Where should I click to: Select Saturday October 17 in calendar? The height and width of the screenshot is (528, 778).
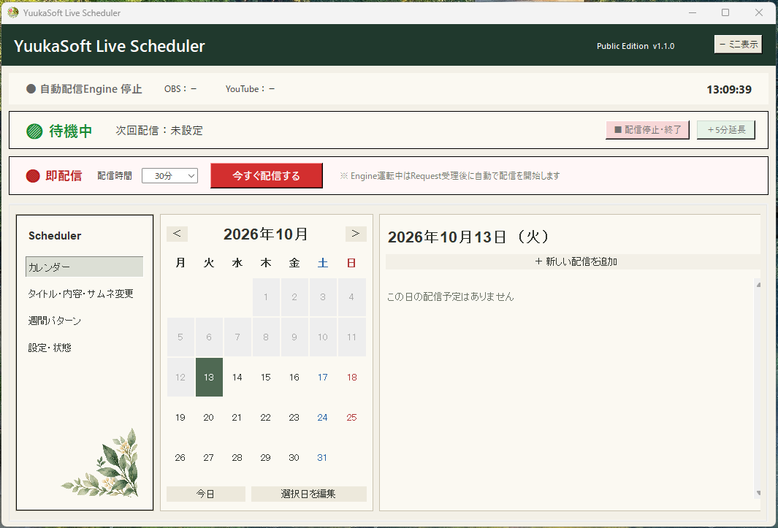point(322,377)
